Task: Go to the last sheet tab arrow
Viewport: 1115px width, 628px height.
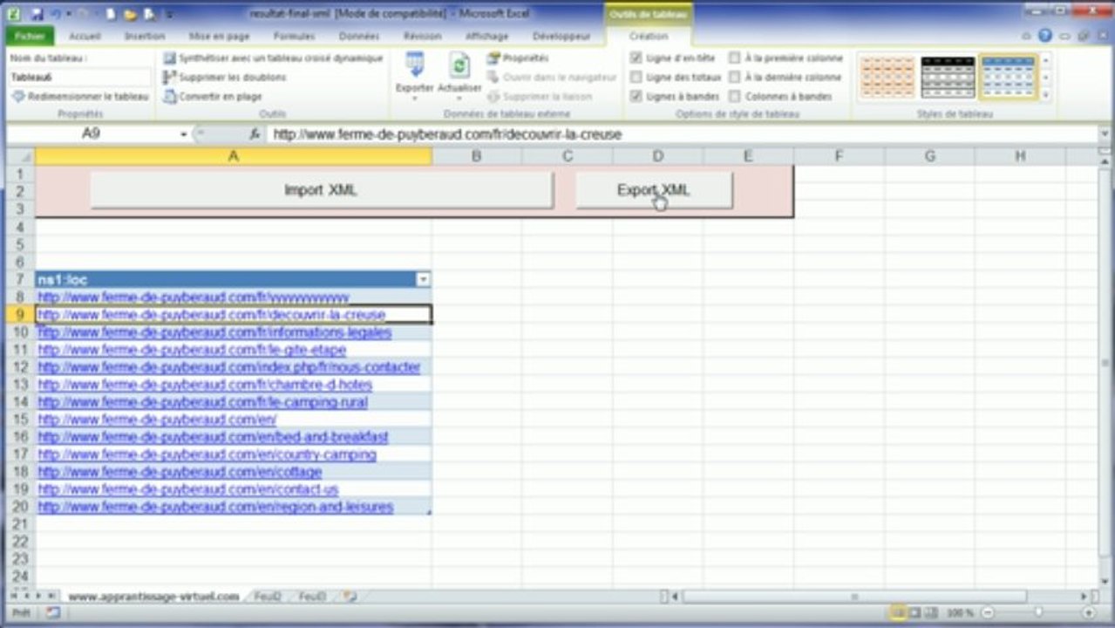Action: click(51, 597)
